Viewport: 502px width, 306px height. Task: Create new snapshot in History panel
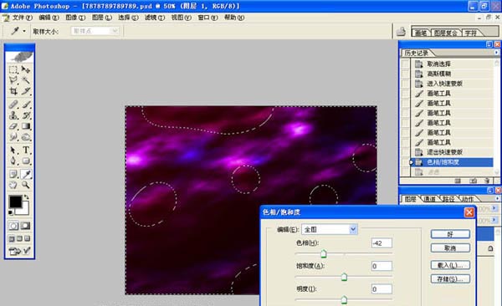pos(474,181)
